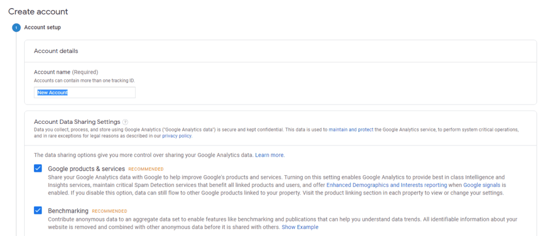Click the RECOMMENDED badge next to Benchmarking
The image size is (553, 236).
pos(110,211)
